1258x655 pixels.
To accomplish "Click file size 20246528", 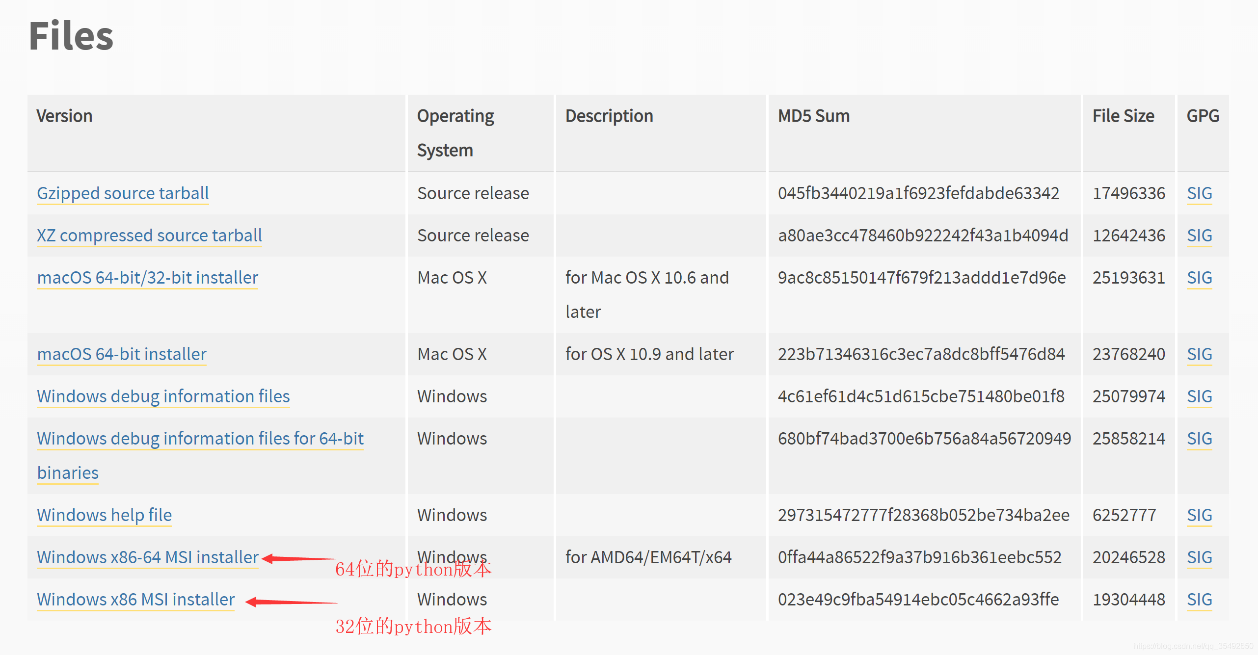I will click(1128, 557).
